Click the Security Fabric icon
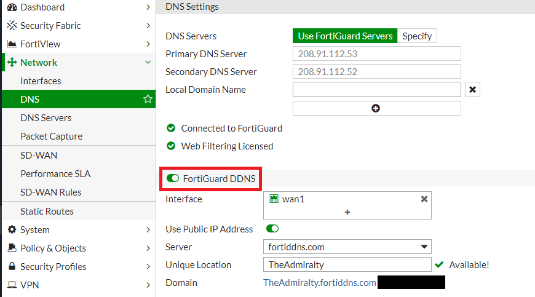The width and height of the screenshot is (535, 297). (x=12, y=26)
